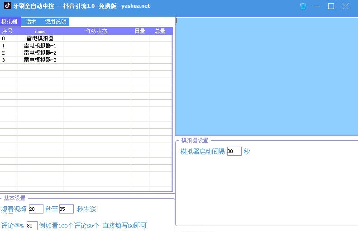This screenshot has width=358, height=232.
Task: Switch to the 话术 tab
Action: click(31, 22)
